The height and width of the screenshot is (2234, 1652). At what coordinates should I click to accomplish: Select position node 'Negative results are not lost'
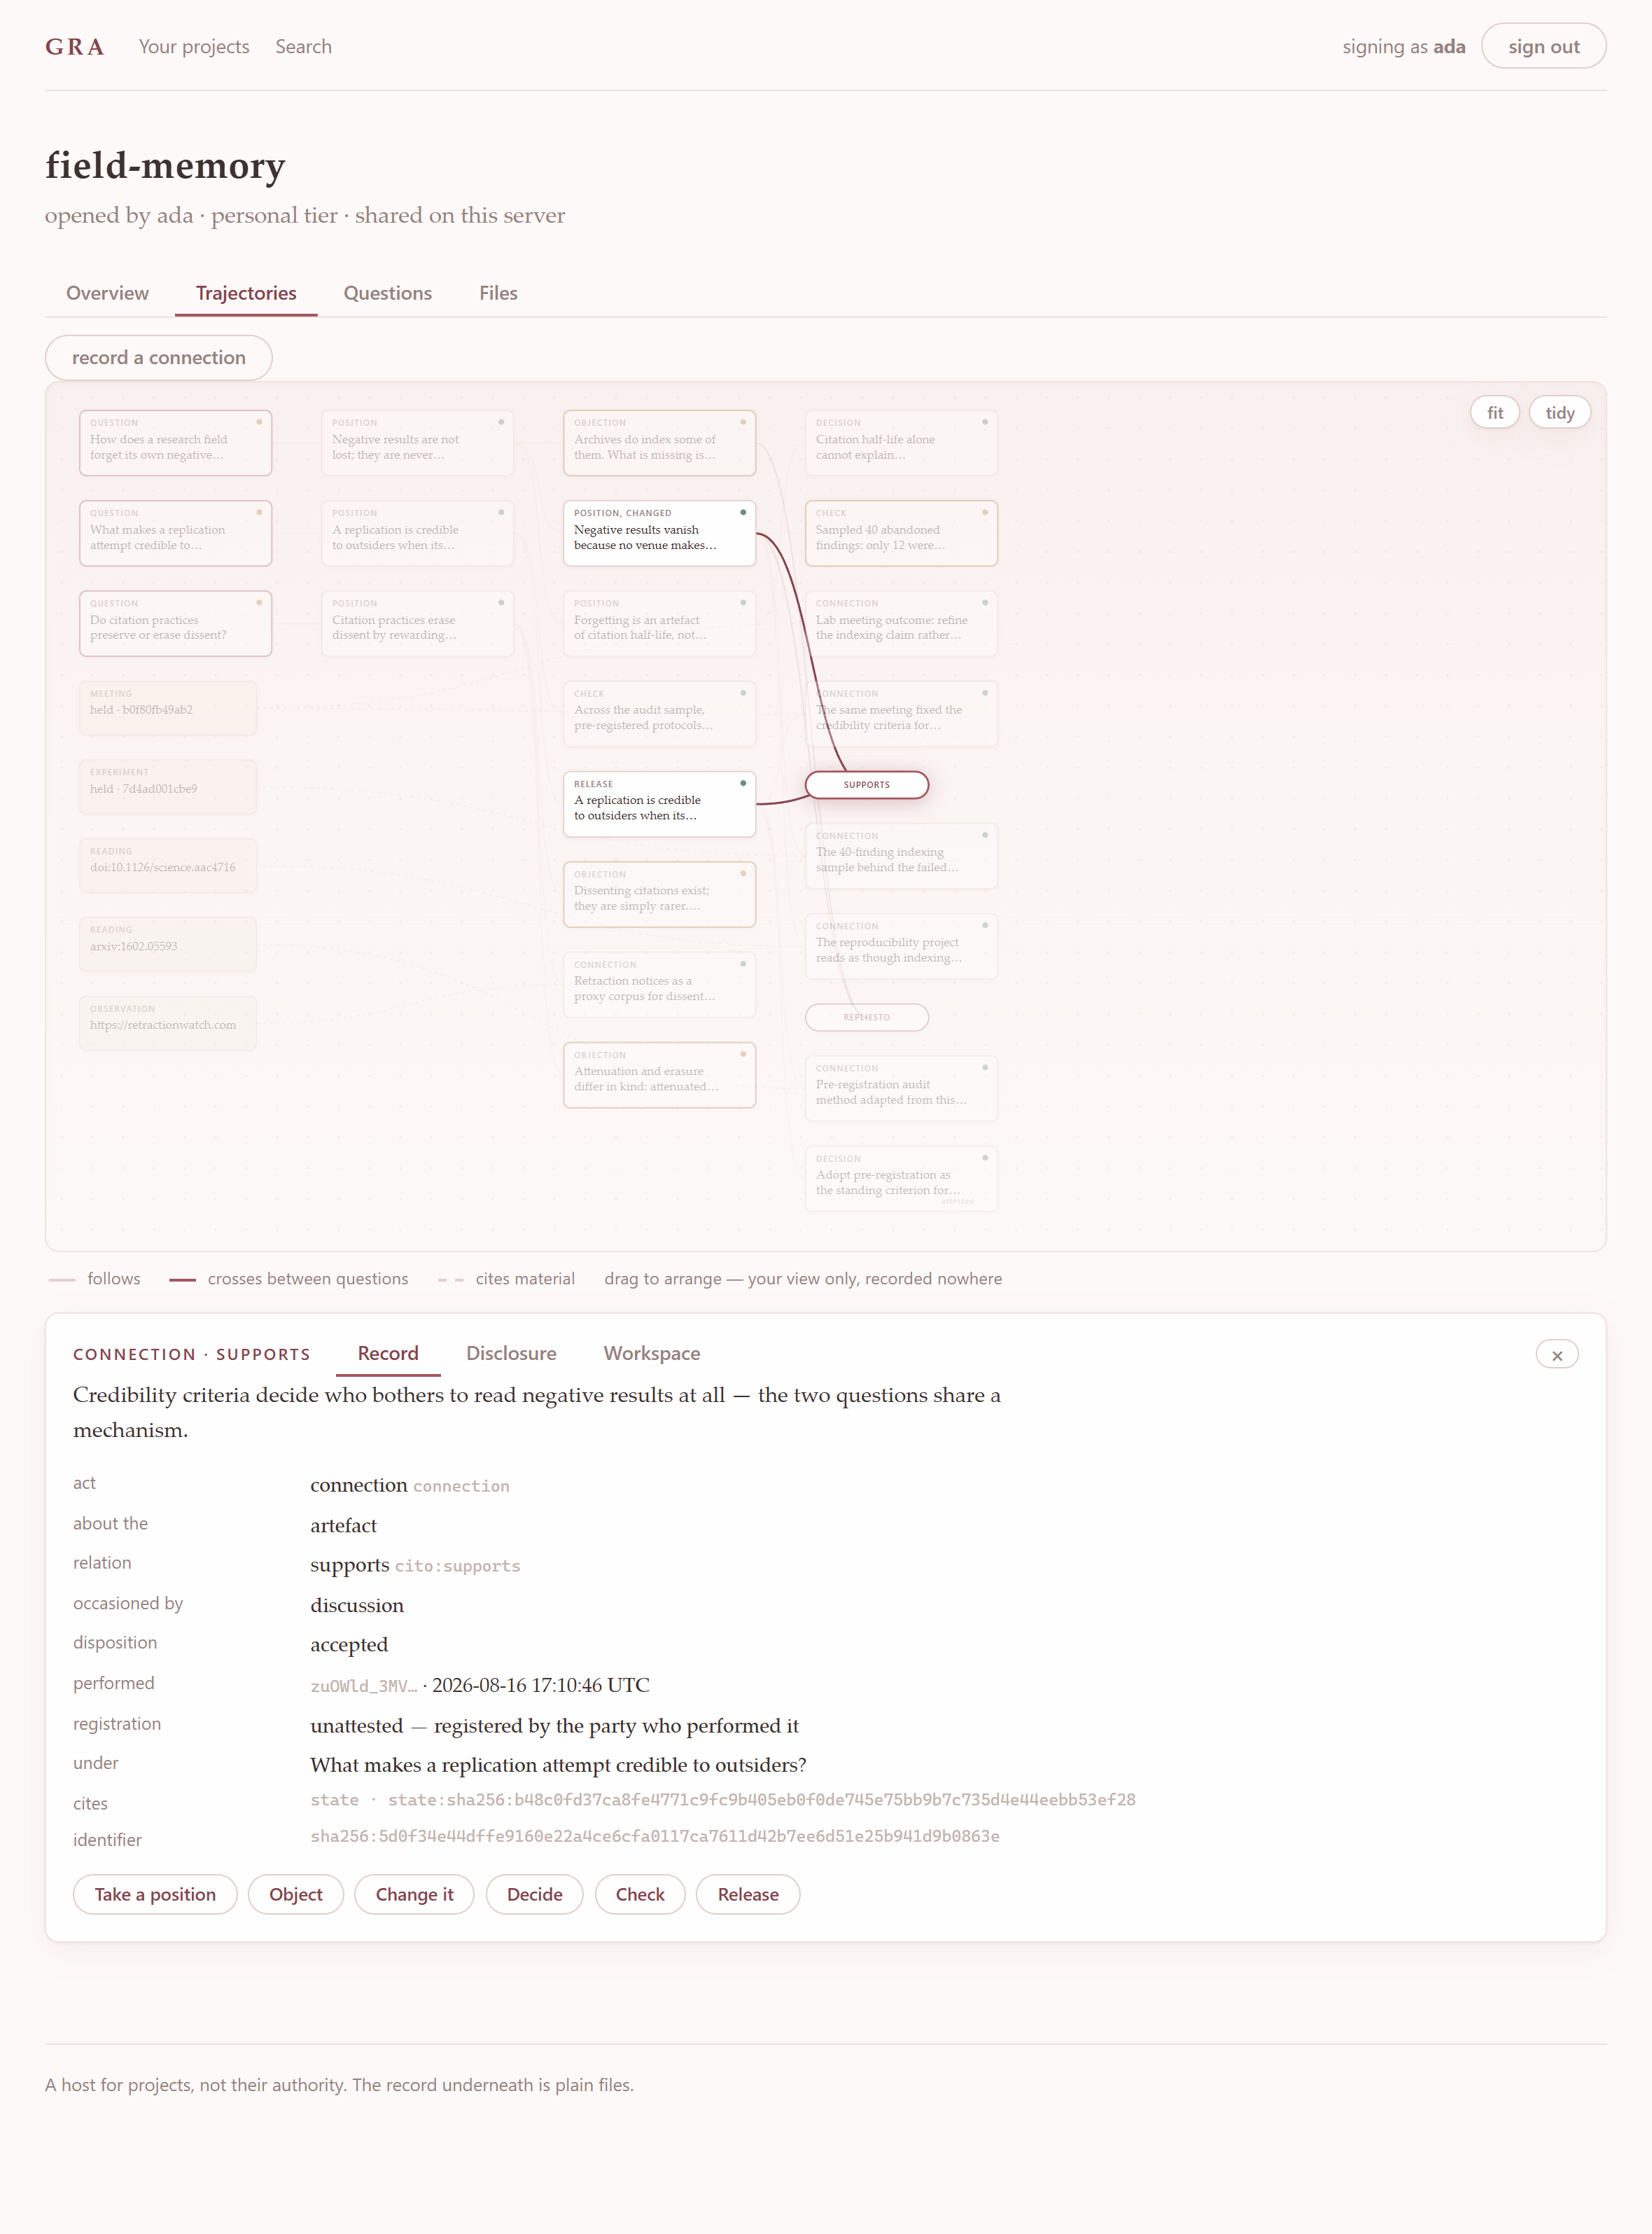coord(417,443)
